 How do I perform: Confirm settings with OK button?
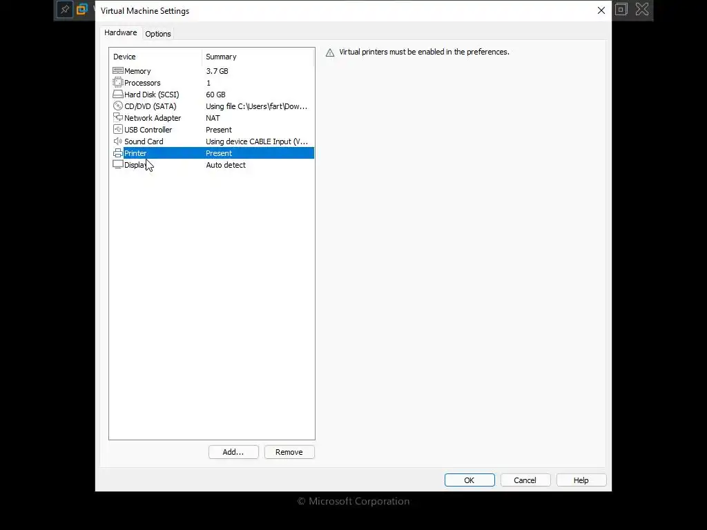click(469, 480)
